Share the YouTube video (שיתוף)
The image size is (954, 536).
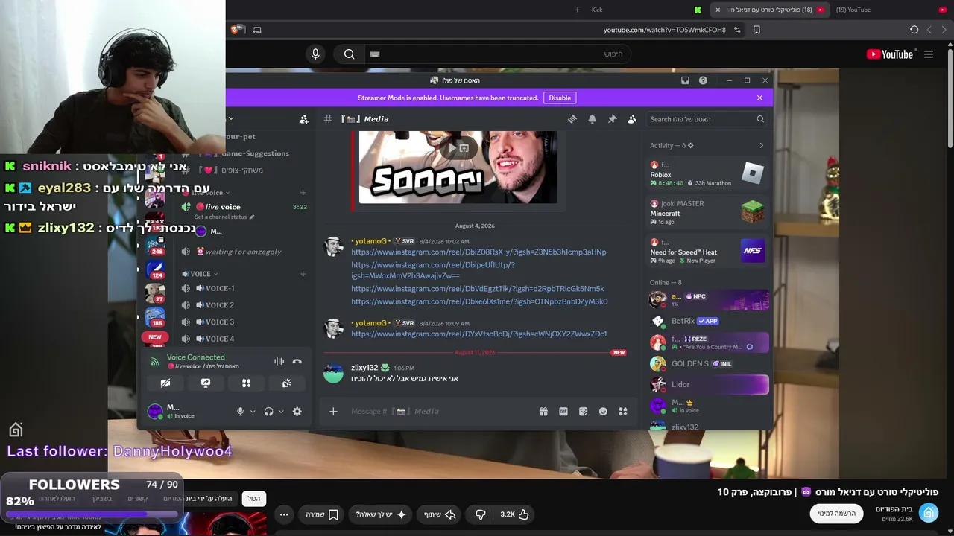click(x=440, y=514)
